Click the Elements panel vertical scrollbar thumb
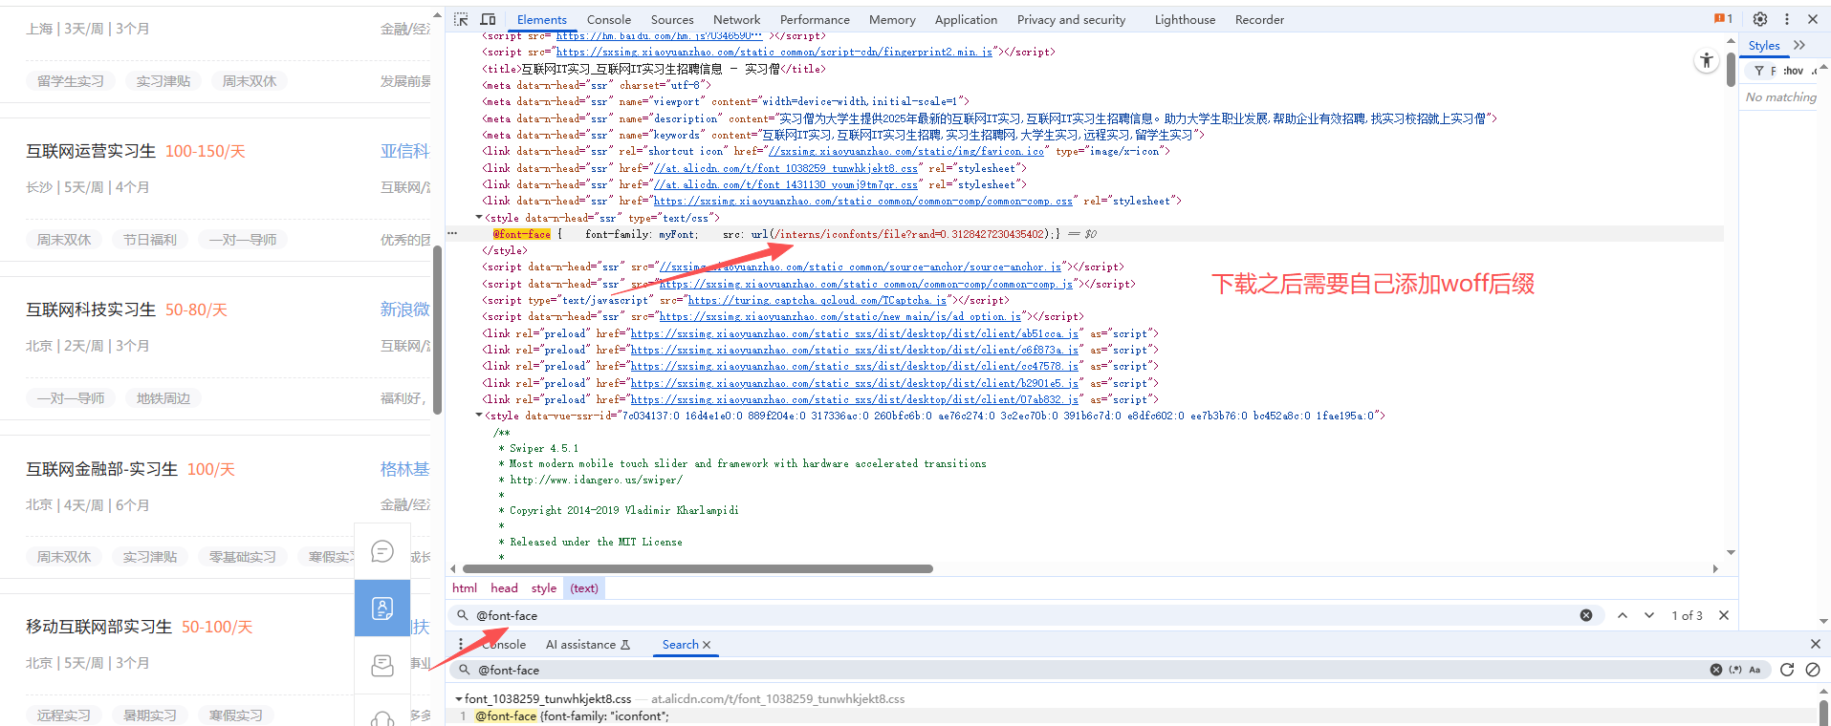The width and height of the screenshot is (1831, 726). coord(1732,69)
